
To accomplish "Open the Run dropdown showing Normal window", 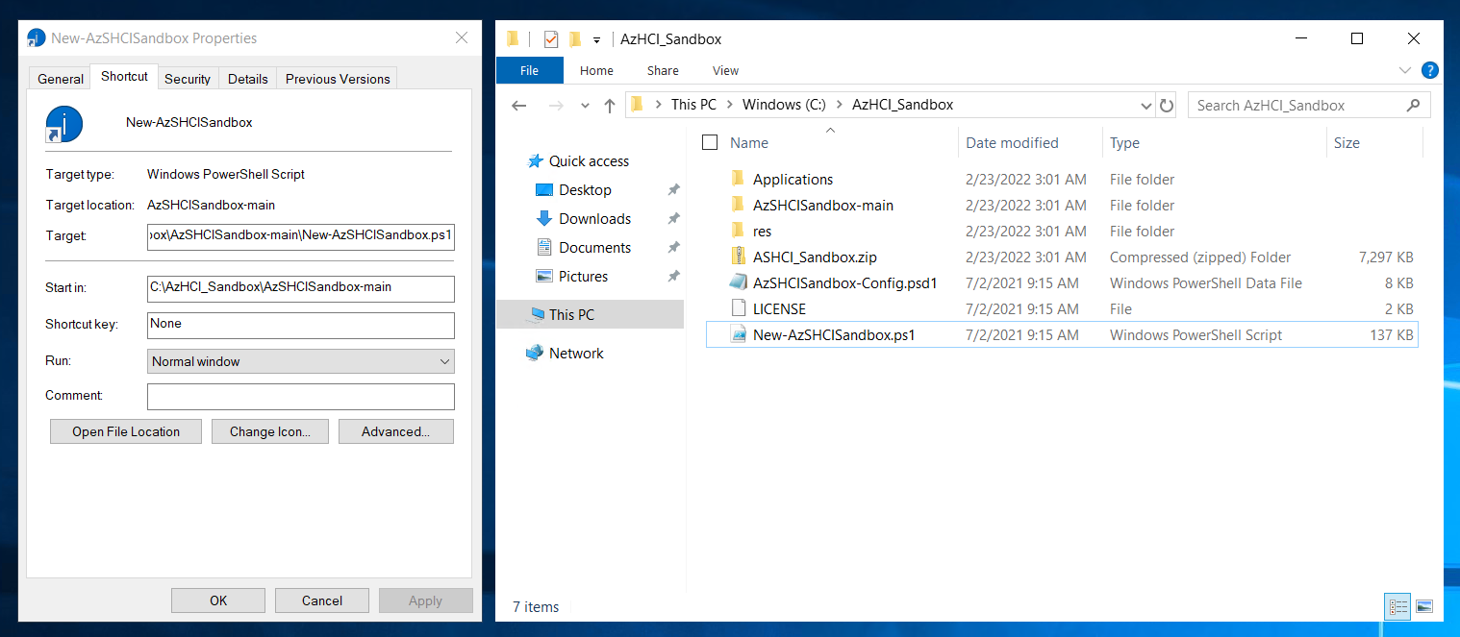I will pyautogui.click(x=301, y=361).
